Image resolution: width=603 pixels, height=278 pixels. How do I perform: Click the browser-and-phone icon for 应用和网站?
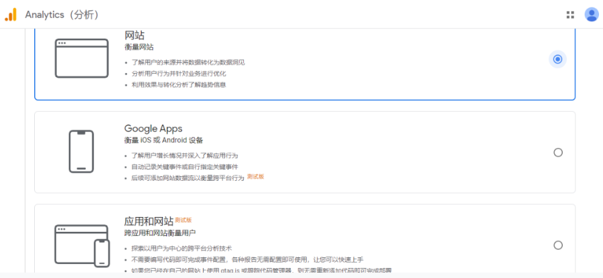[82, 246]
